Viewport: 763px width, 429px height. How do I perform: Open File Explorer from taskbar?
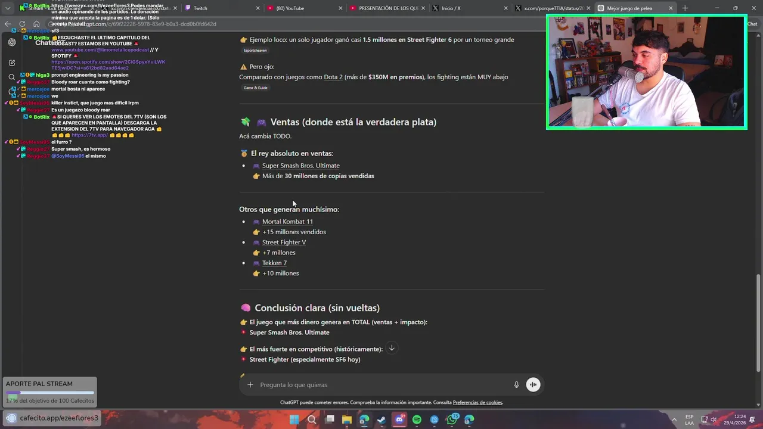click(x=347, y=419)
